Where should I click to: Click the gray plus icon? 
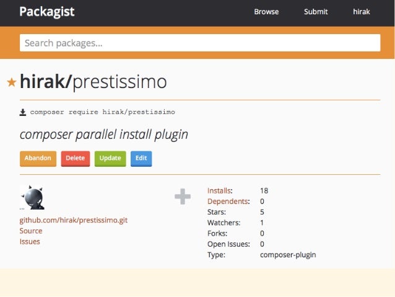183,197
